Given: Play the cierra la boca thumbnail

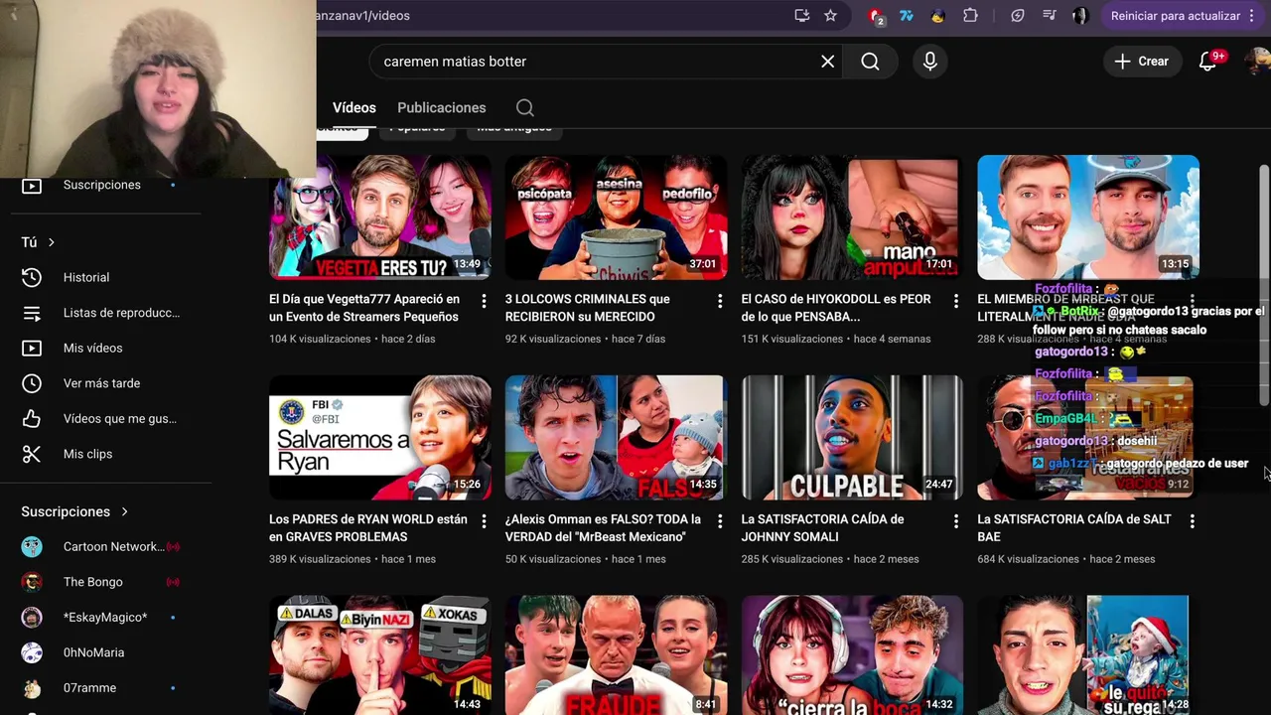Looking at the screenshot, I should click(852, 655).
